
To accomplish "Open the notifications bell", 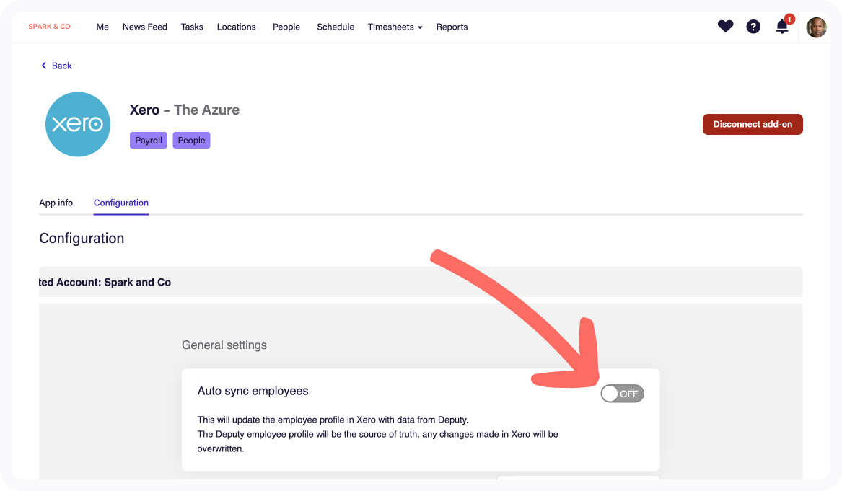I will (x=782, y=27).
